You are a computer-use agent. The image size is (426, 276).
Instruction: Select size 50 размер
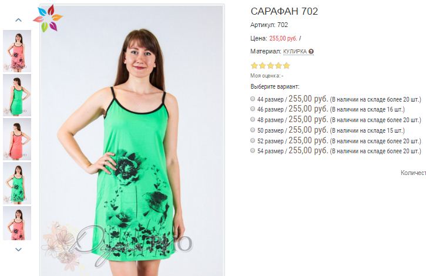(x=253, y=130)
